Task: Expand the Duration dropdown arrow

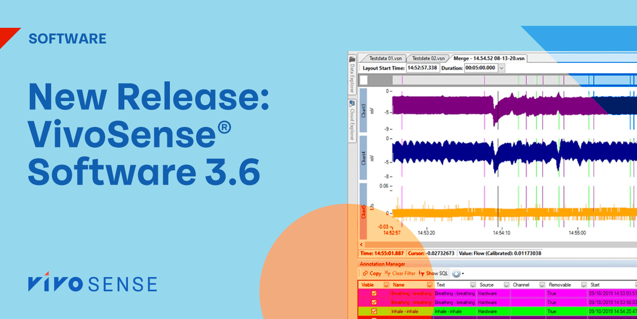Action: pos(502,68)
